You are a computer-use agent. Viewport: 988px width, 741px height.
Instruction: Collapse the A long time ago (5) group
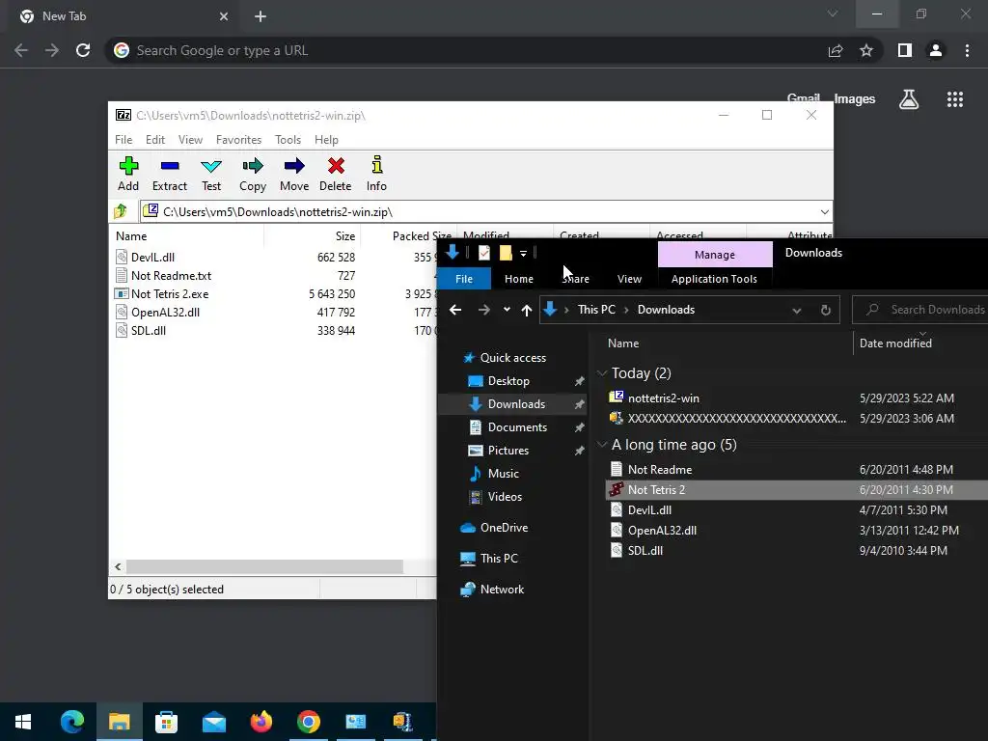(x=602, y=445)
